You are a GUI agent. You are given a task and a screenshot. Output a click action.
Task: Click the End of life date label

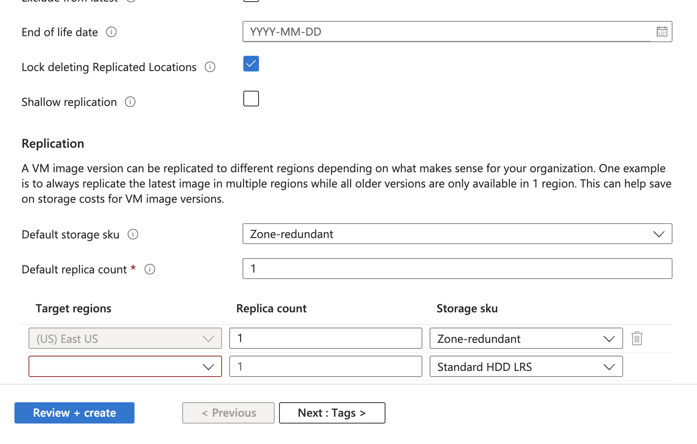tap(60, 32)
